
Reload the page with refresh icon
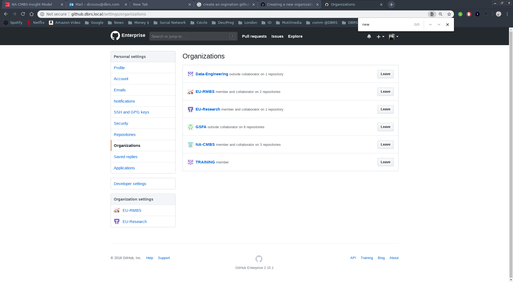tap(23, 14)
